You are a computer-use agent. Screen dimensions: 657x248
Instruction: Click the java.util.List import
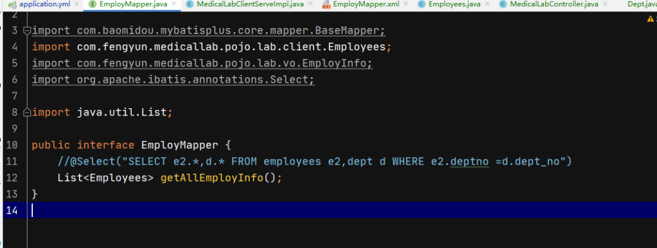coord(102,112)
